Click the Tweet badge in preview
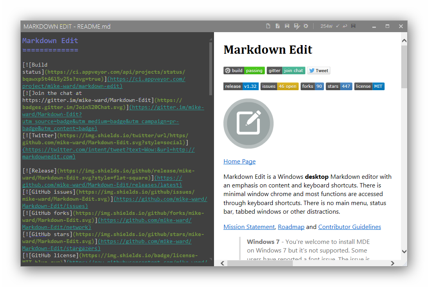Viewport: 428px width, 287px height. pyautogui.click(x=319, y=71)
